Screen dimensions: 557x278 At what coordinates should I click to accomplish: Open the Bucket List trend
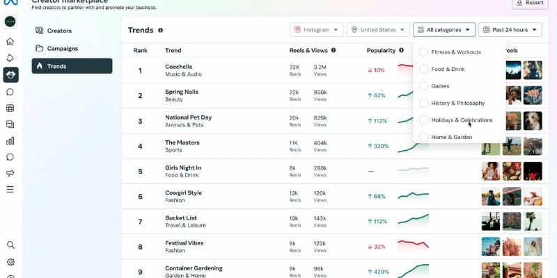(x=181, y=218)
